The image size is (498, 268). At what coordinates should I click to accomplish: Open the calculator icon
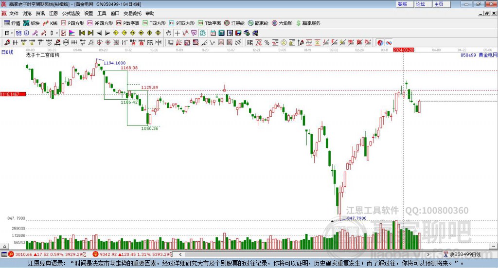tap(221, 33)
